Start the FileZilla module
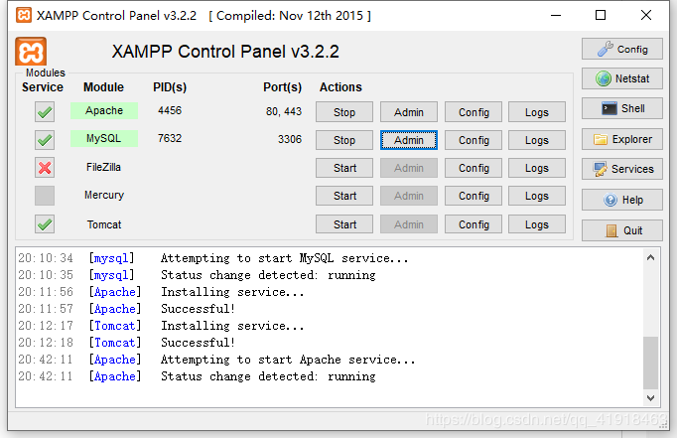 [344, 168]
